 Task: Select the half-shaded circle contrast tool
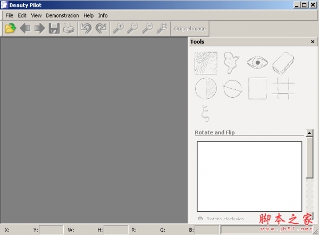(x=206, y=88)
